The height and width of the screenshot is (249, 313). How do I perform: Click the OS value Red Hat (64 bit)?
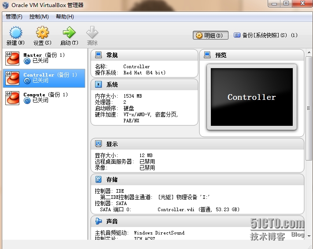(x=144, y=73)
